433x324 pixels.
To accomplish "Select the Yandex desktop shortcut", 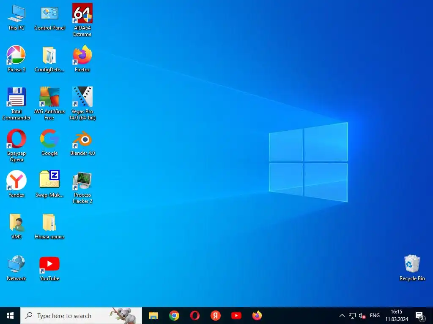I will coord(16,184).
